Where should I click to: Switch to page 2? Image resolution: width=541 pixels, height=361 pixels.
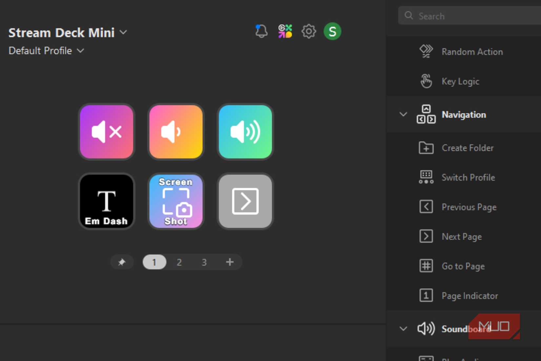click(x=179, y=262)
